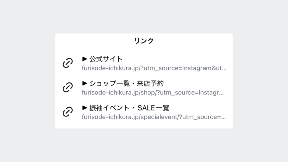
Task: Click 'specialevent' portion of the third URL
Action: click(162, 117)
